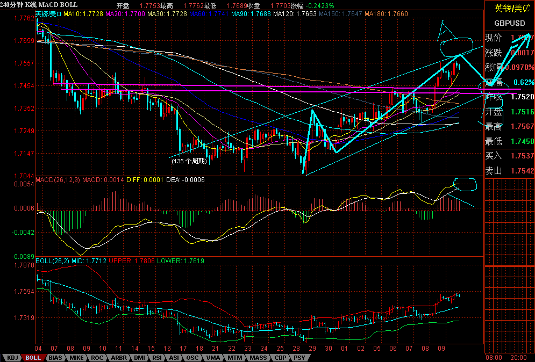Click the MA180: 1.7660 legend label
The height and width of the screenshot is (362, 535).
pyautogui.click(x=386, y=14)
